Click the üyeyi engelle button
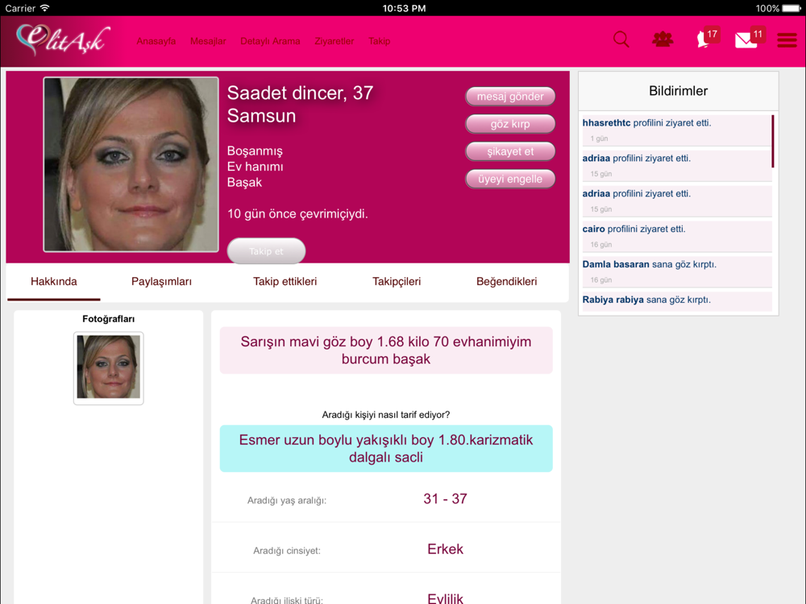Viewport: 806px width, 604px height. pos(510,179)
